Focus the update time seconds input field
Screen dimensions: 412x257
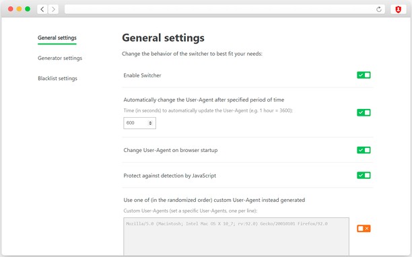tap(139, 123)
